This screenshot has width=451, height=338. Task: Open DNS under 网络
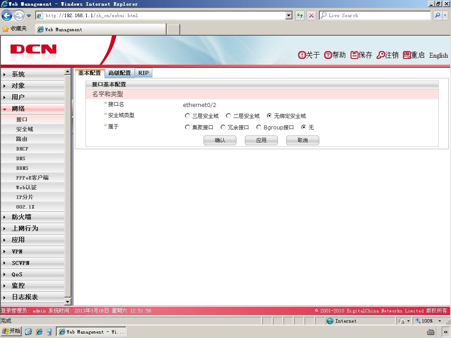pyautogui.click(x=33, y=158)
